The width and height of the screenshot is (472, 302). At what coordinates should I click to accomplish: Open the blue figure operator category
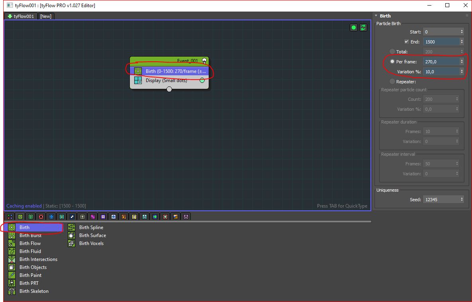pos(113,216)
